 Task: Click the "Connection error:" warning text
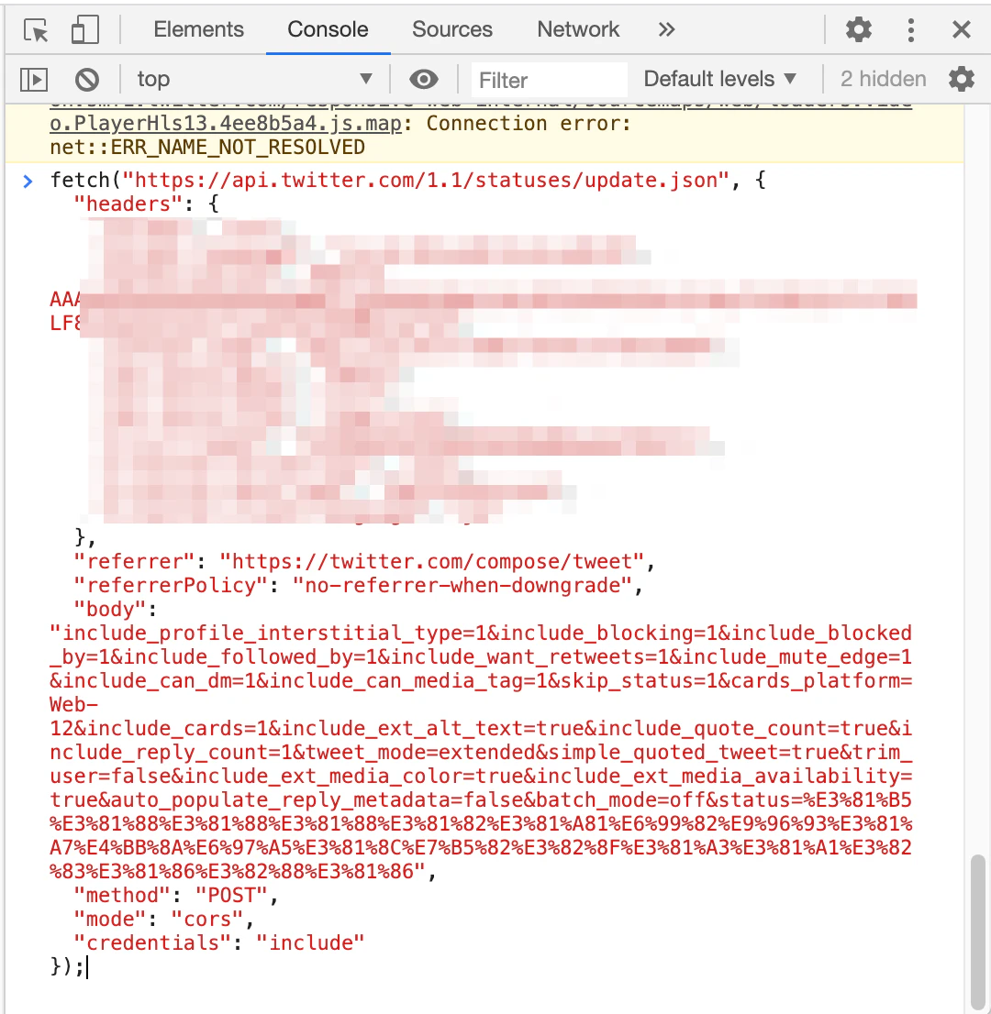pyautogui.click(x=529, y=123)
